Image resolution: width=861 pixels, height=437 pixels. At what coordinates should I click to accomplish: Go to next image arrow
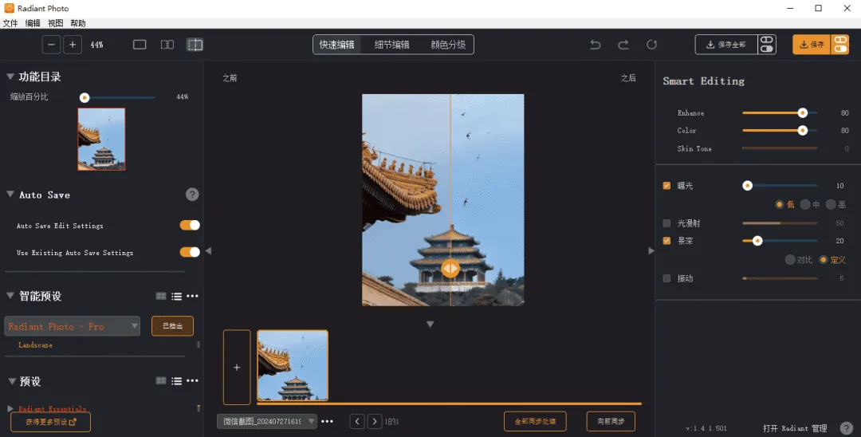coord(375,422)
